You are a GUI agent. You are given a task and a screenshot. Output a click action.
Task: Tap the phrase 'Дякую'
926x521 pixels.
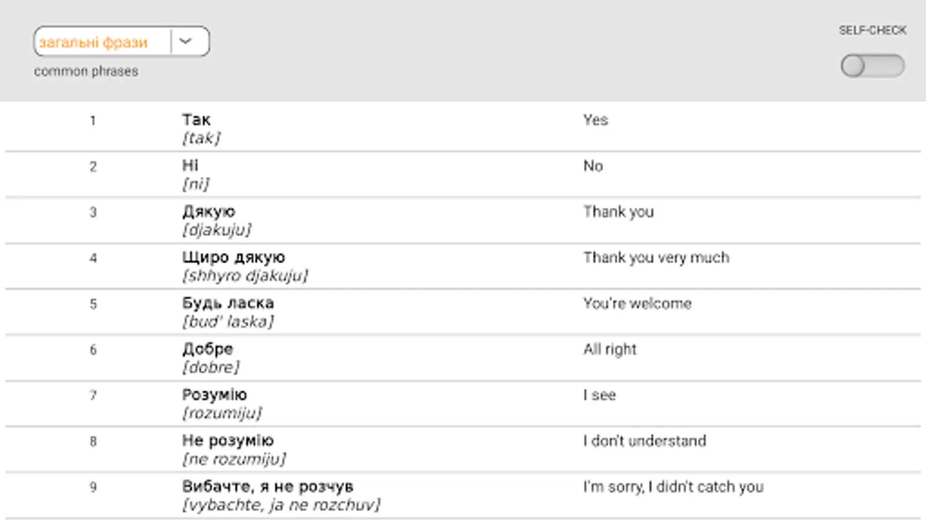tap(208, 212)
